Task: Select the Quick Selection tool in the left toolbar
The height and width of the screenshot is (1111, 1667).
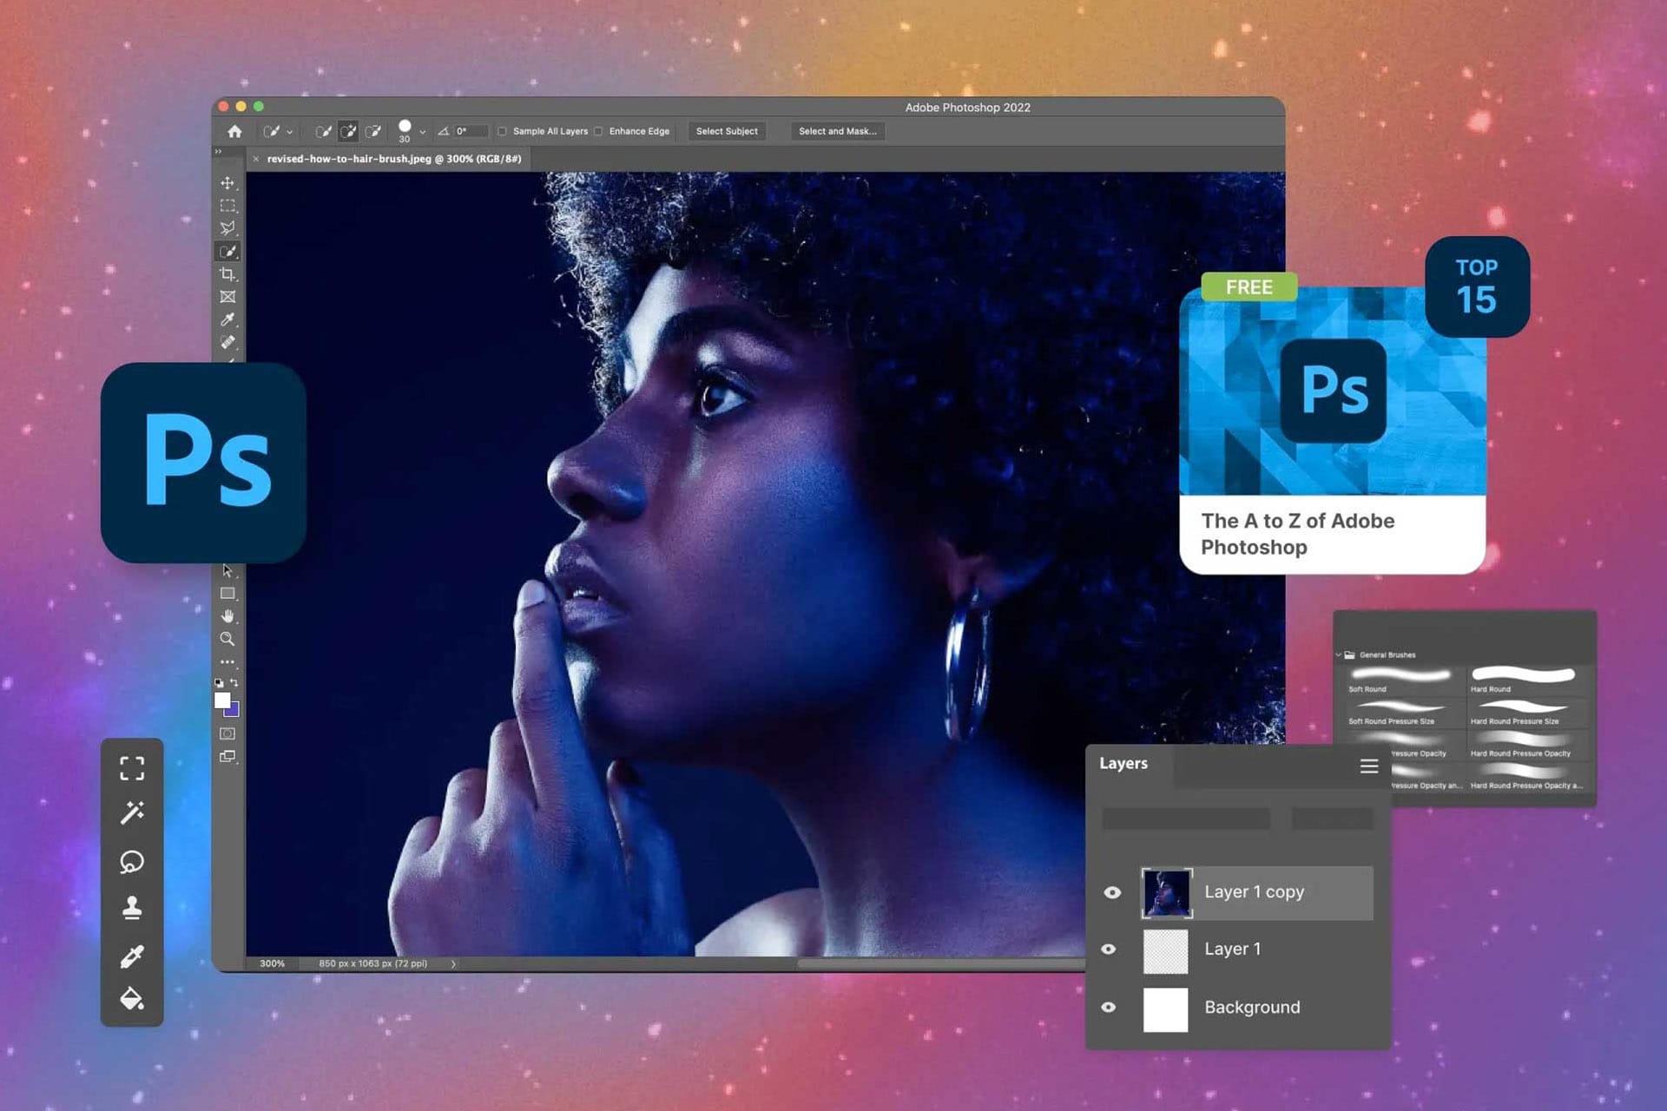Action: click(x=227, y=252)
